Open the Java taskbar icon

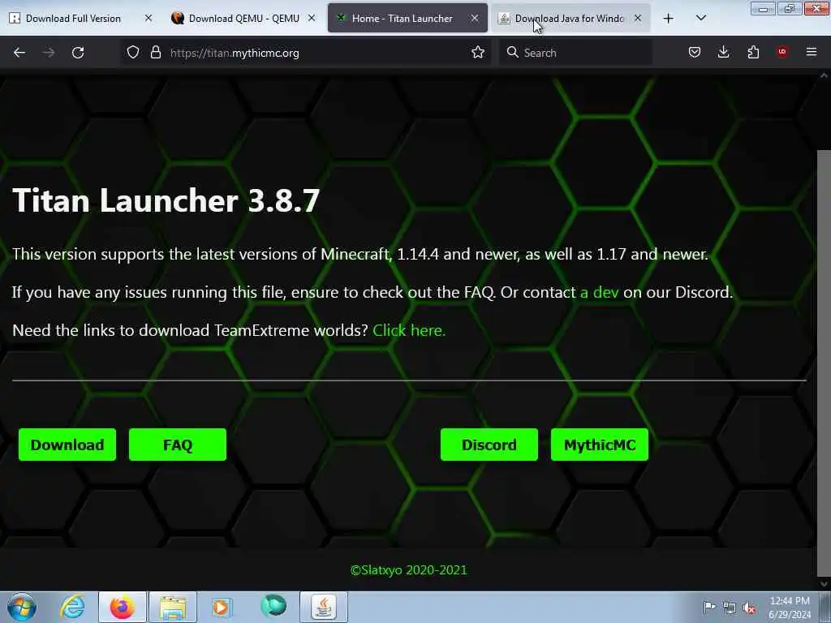pyautogui.click(x=324, y=607)
